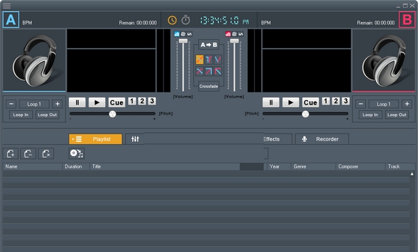Open the Recorder tab
418x252 pixels.
[322, 139]
